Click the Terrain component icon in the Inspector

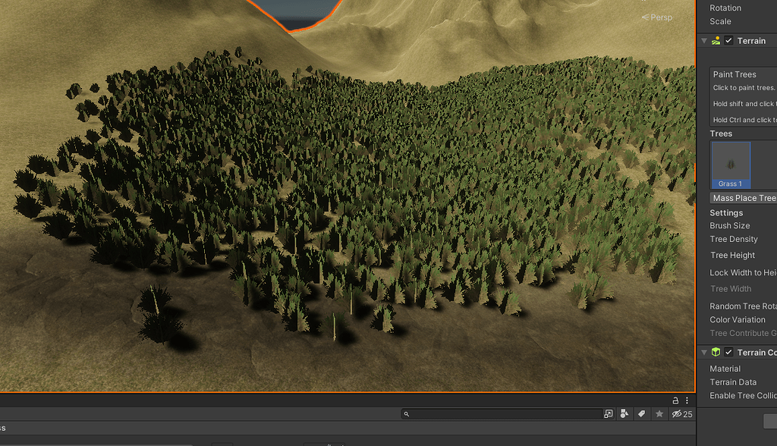click(716, 40)
